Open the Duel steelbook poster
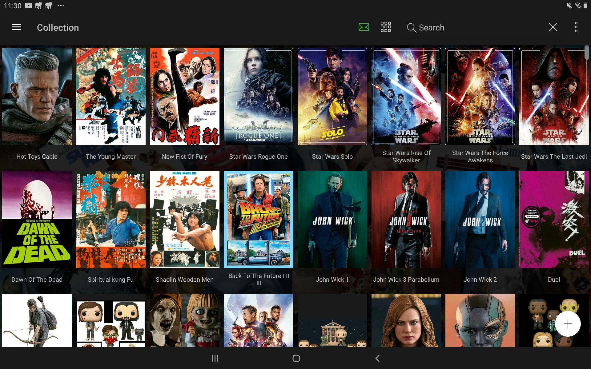This screenshot has height=369, width=591. click(x=554, y=220)
